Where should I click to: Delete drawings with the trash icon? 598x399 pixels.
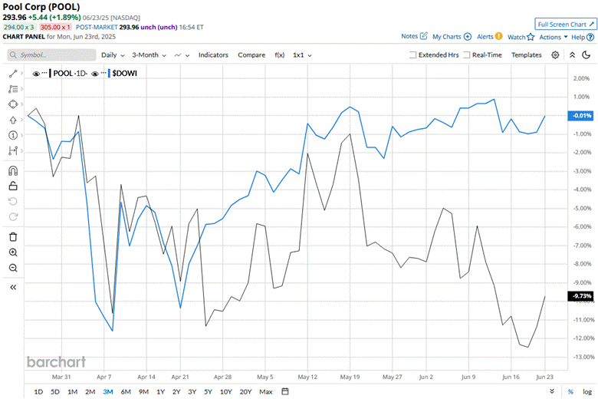click(x=13, y=237)
